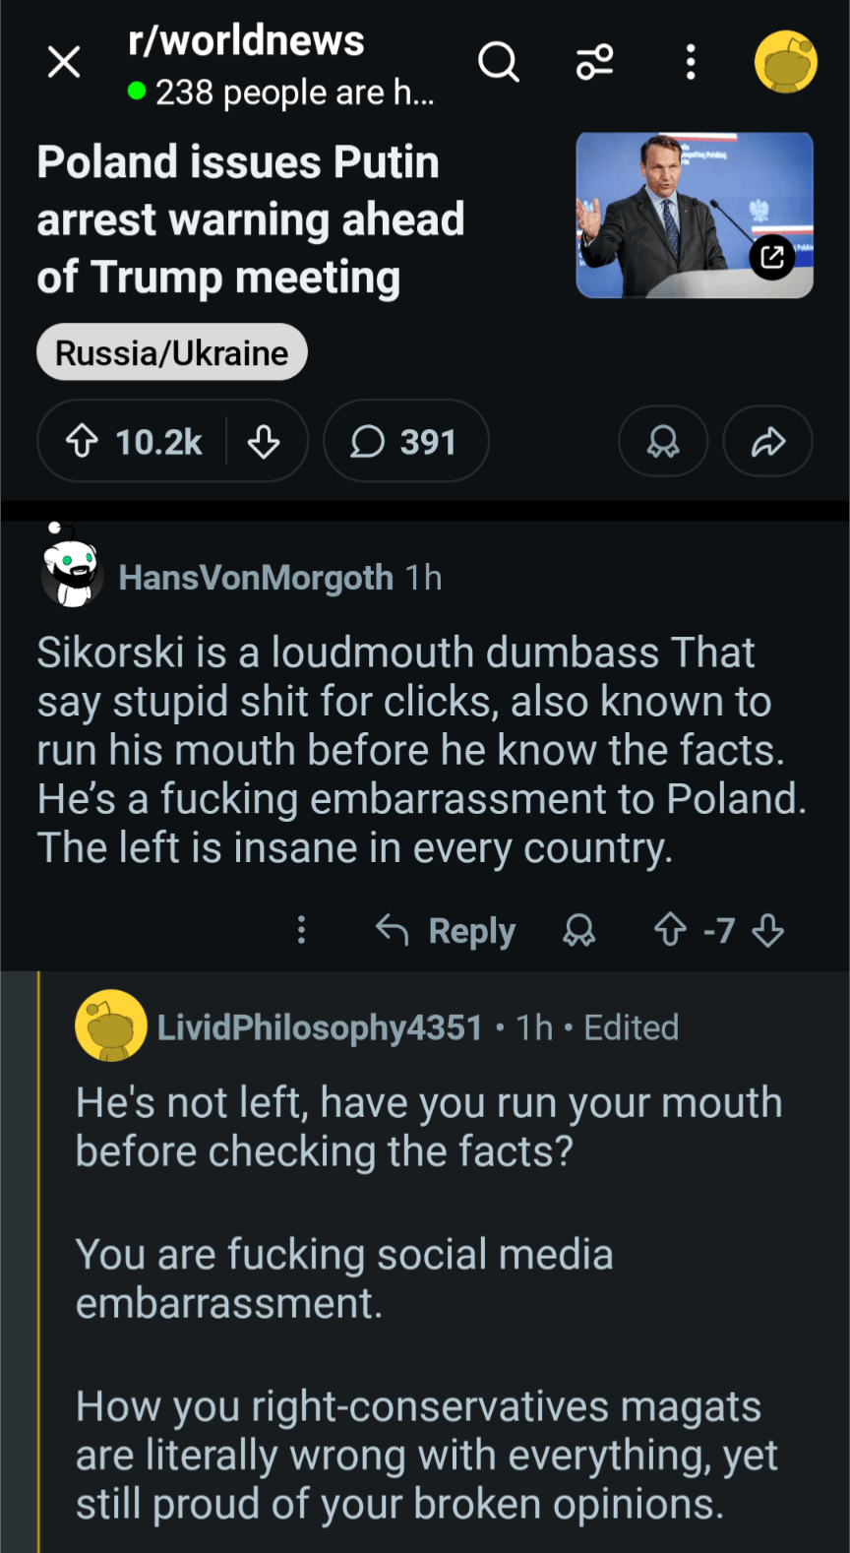Select the Russia/Ukraine flair tag

coord(172,352)
